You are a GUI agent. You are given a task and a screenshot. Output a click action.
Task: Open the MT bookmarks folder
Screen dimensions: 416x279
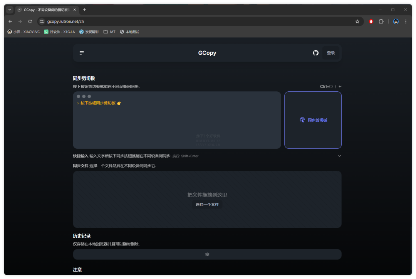(109, 32)
